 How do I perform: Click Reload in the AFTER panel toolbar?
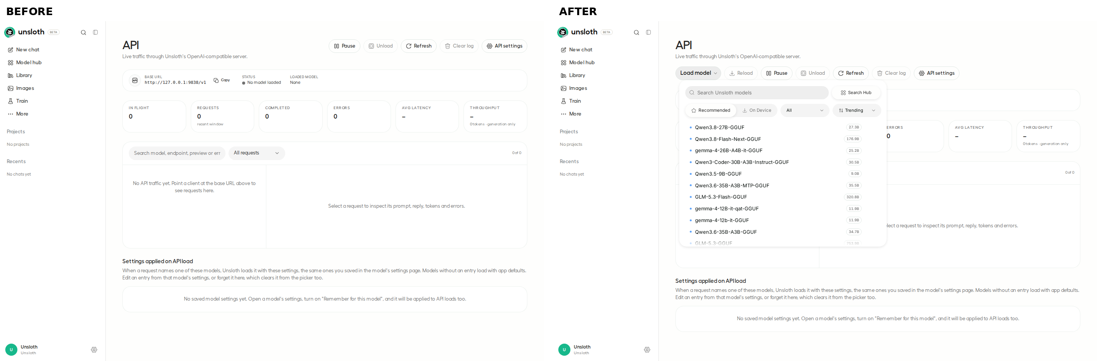click(740, 73)
